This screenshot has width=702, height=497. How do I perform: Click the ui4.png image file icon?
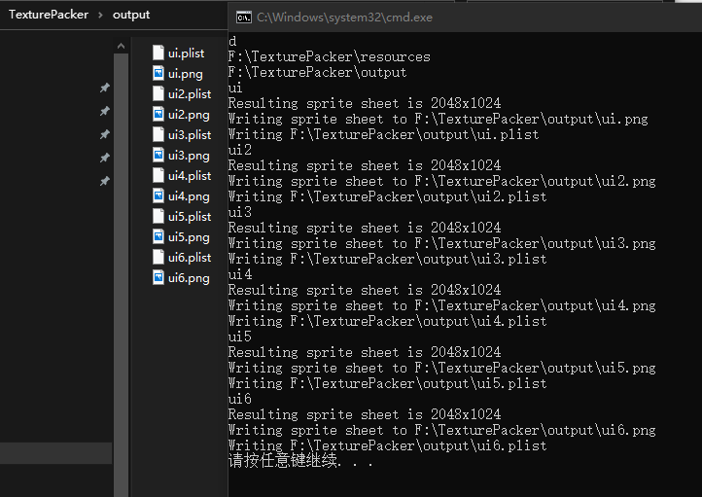coord(158,195)
